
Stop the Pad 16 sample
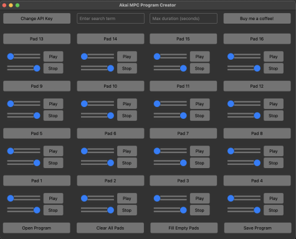pos(274,68)
